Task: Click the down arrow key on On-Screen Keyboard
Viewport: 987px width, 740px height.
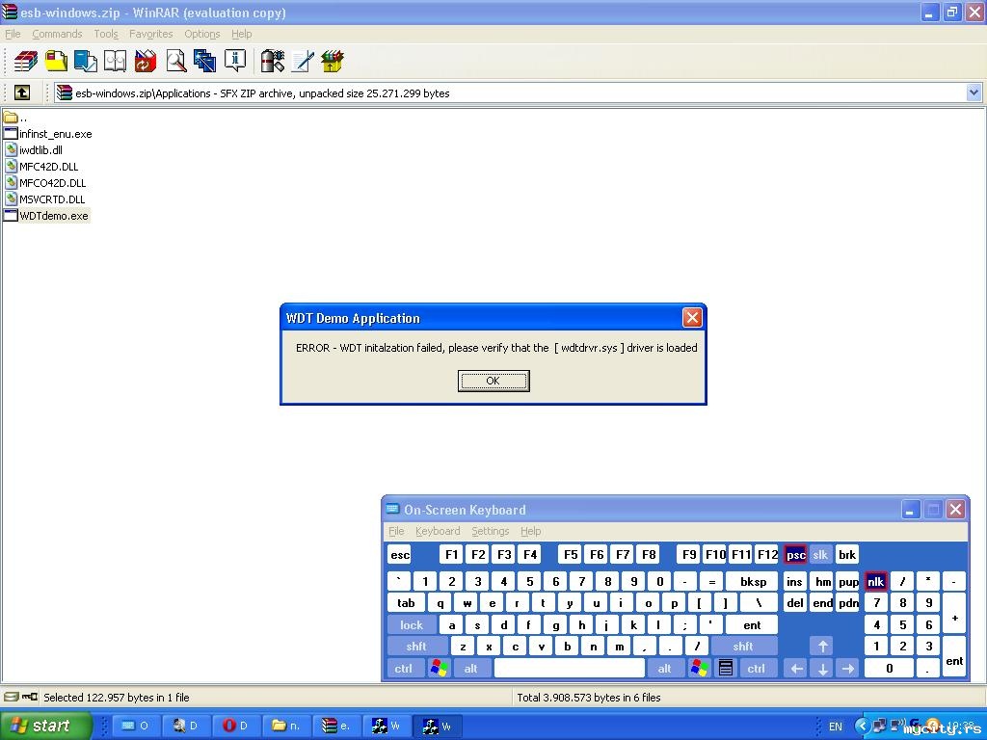Action: pyautogui.click(x=822, y=669)
